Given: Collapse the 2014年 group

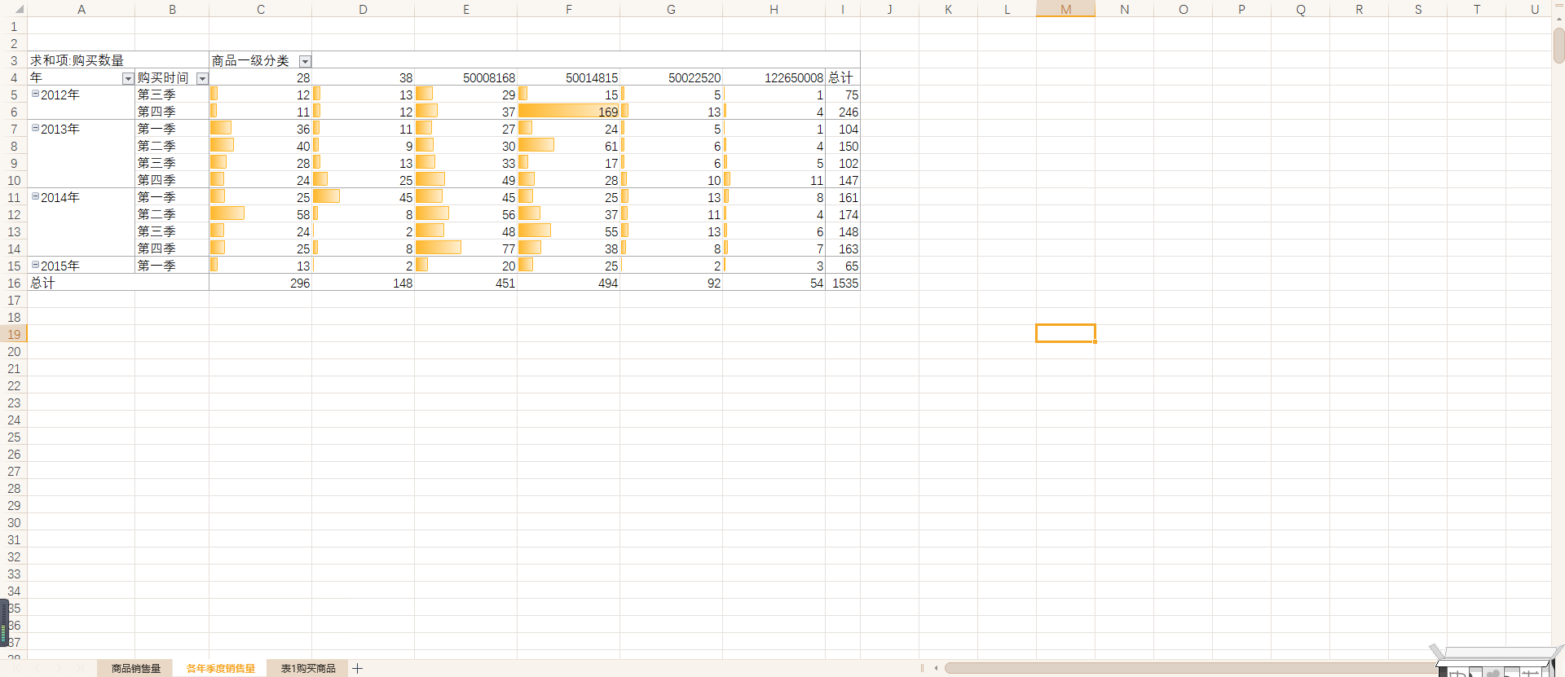Looking at the screenshot, I should click(x=35, y=196).
